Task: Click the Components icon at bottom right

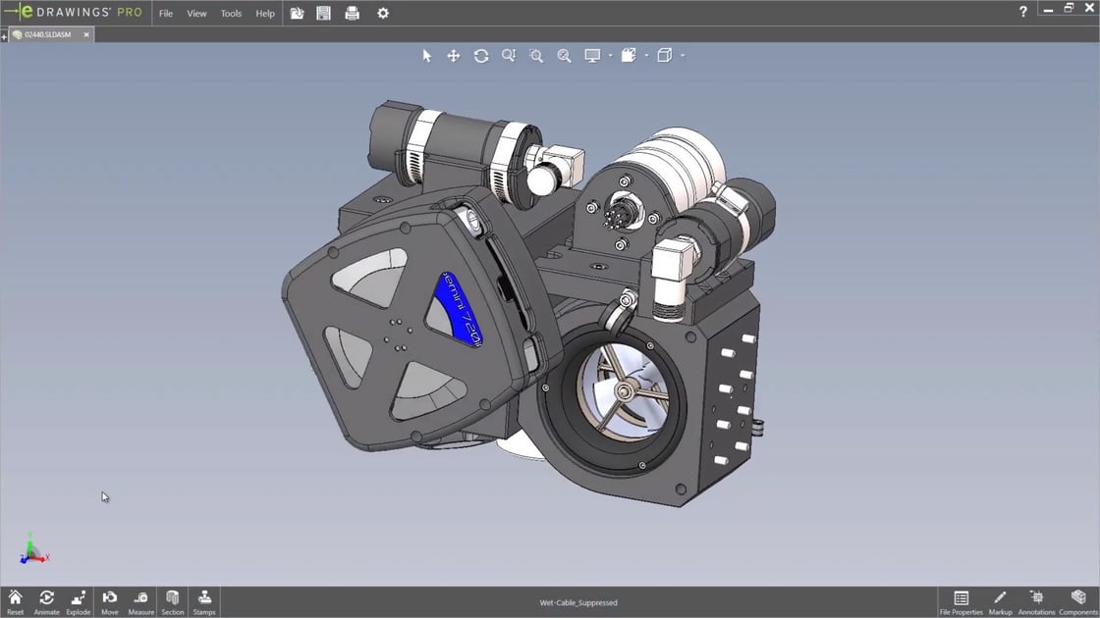Action: tap(1077, 599)
